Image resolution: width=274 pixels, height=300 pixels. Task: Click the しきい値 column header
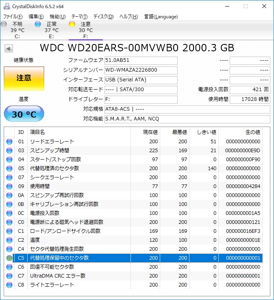(204, 132)
